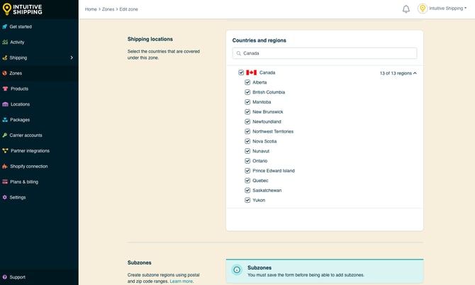Click the Get started rocket icon

coord(5,27)
